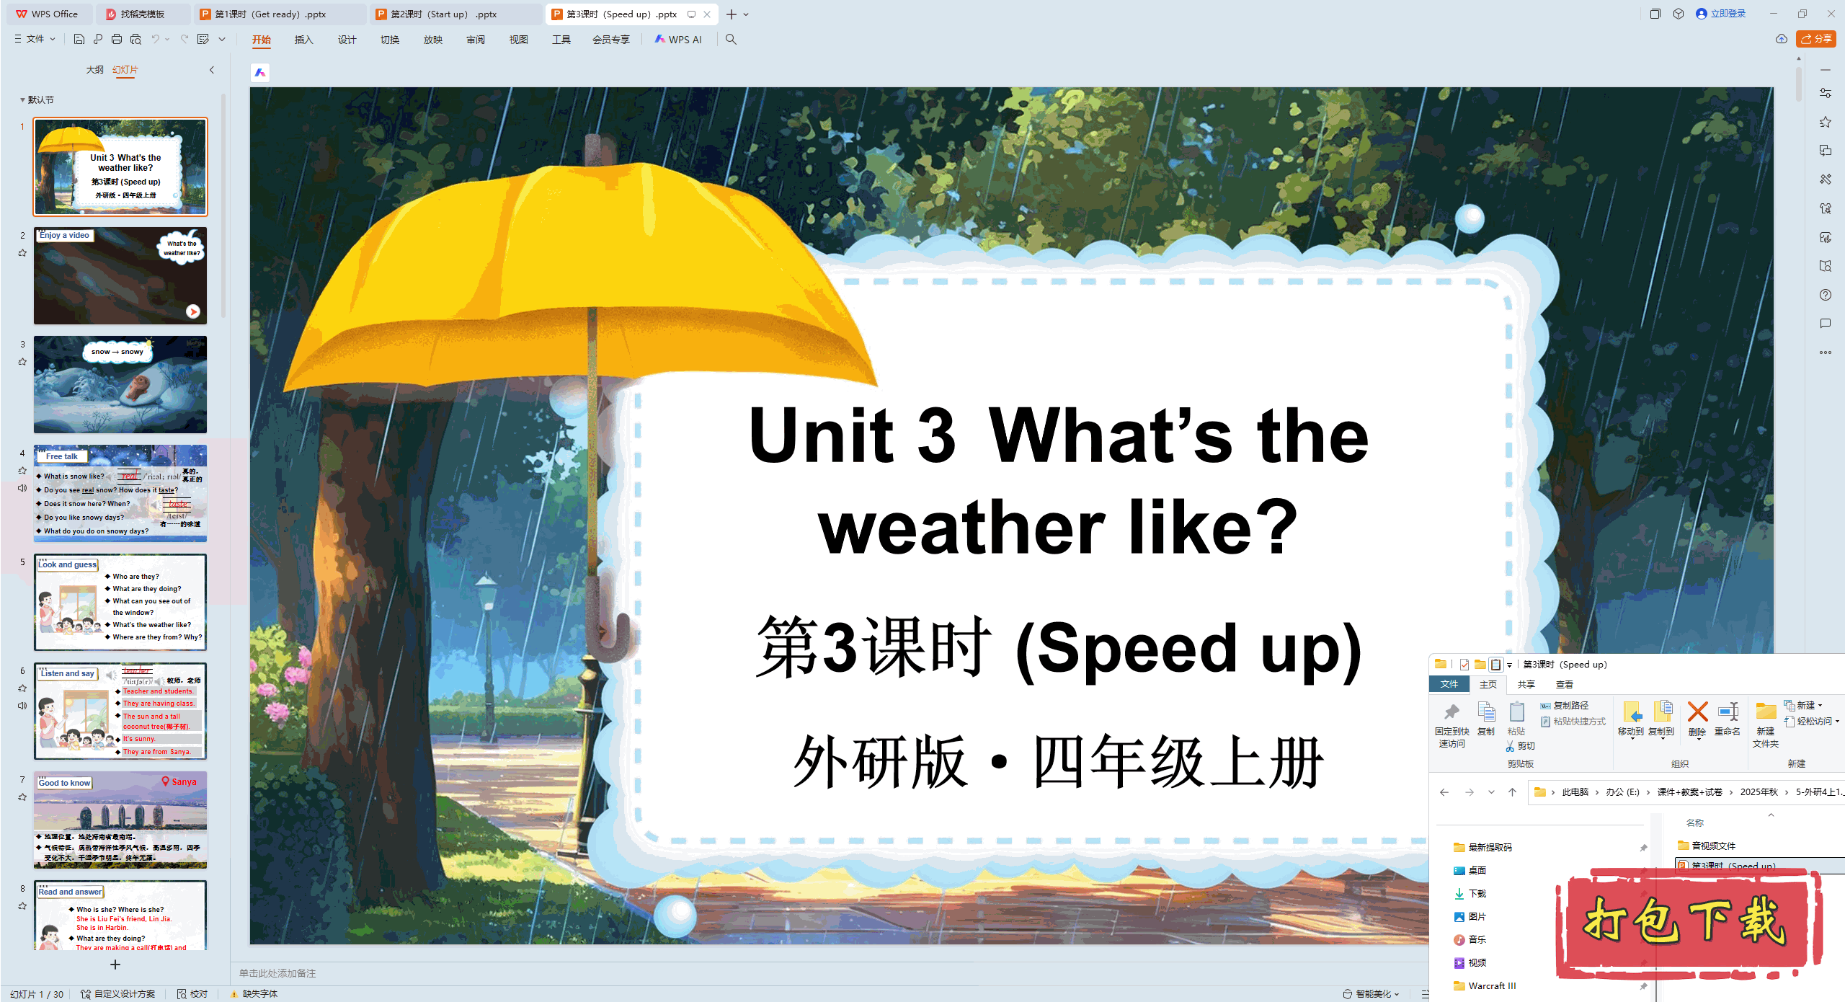
Task: Switch to the 切换 ribbon tab
Action: point(390,40)
